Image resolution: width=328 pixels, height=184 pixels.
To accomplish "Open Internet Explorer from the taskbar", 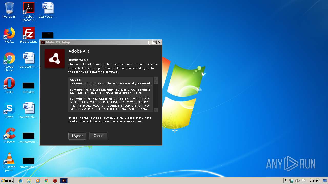I will tap(20, 181).
